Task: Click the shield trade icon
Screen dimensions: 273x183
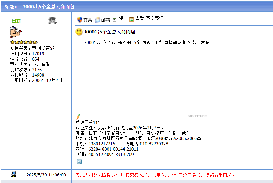Action: [79, 20]
